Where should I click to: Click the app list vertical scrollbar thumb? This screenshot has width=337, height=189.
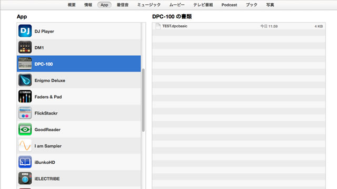[143, 100]
